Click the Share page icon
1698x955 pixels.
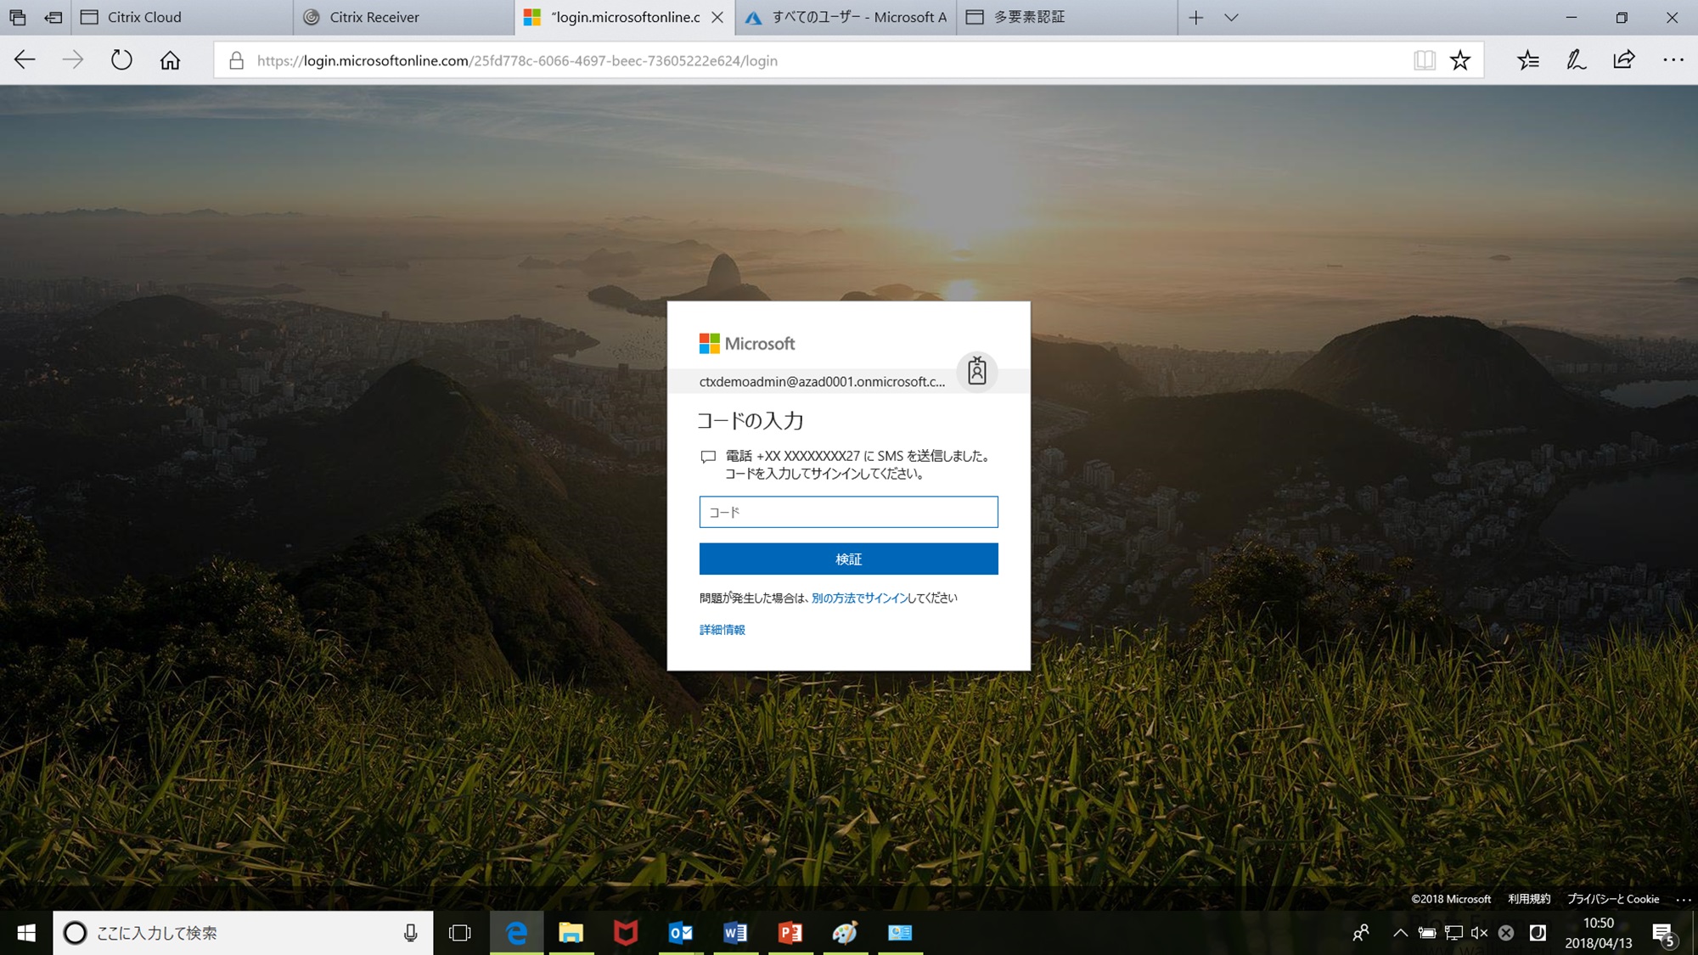(1623, 60)
